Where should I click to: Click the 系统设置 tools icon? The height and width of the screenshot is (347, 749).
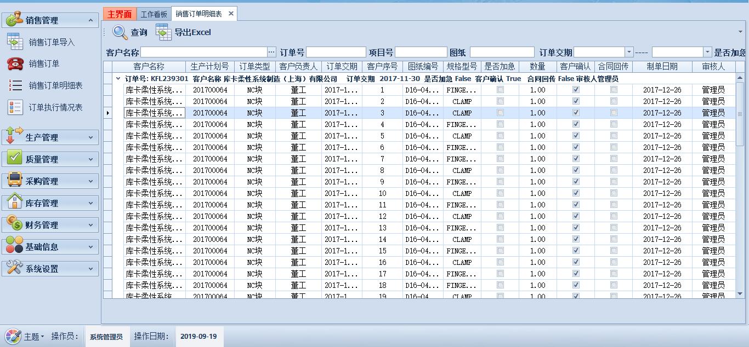click(x=14, y=268)
